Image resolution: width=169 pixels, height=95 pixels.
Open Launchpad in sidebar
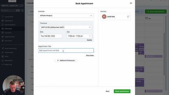point(9,17)
